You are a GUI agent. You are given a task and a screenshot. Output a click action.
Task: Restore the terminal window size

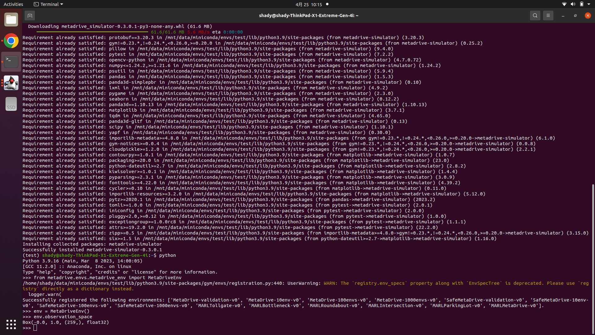pyautogui.click(x=575, y=16)
